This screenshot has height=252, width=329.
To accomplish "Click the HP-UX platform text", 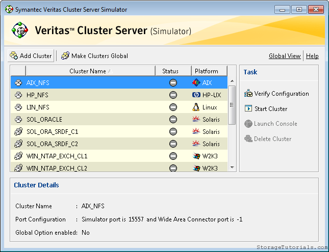I will [x=212, y=95].
